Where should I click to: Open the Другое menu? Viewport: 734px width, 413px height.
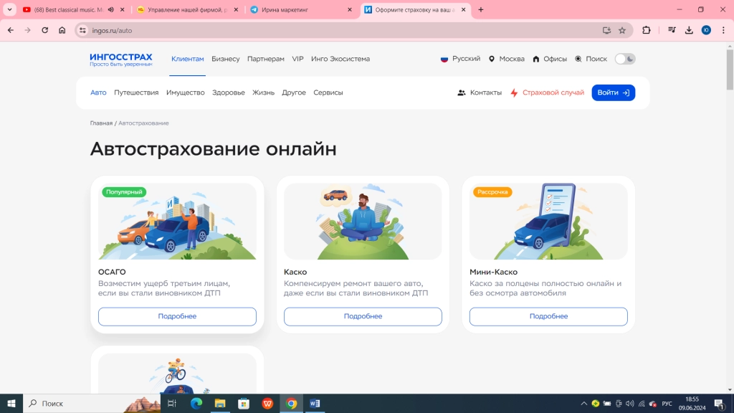pos(294,92)
